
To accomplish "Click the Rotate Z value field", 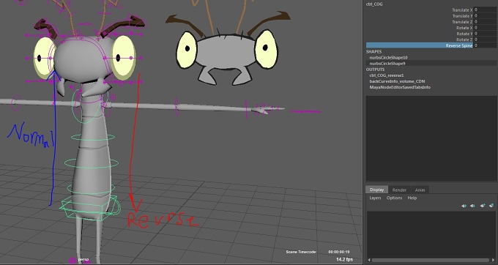I will [485, 40].
